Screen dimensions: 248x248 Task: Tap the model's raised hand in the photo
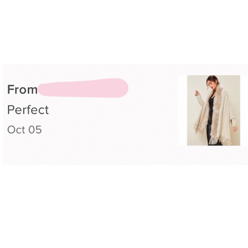[197, 93]
